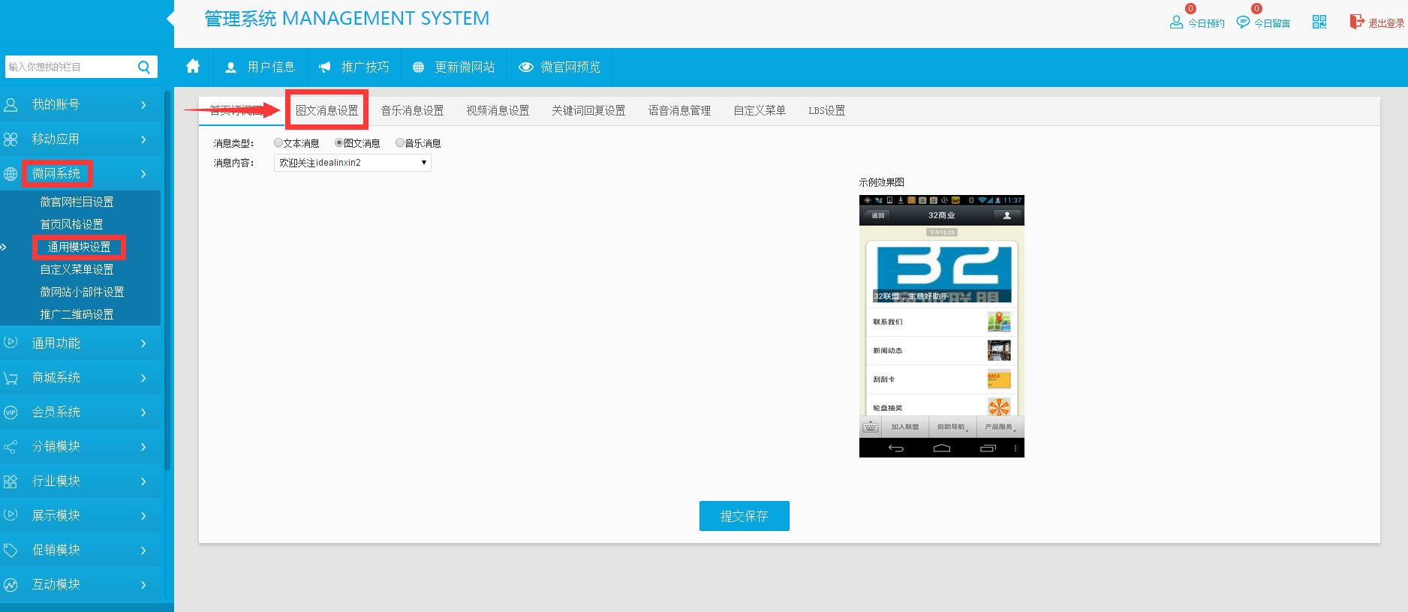Choose the 音乐消息 radio option

(x=400, y=142)
